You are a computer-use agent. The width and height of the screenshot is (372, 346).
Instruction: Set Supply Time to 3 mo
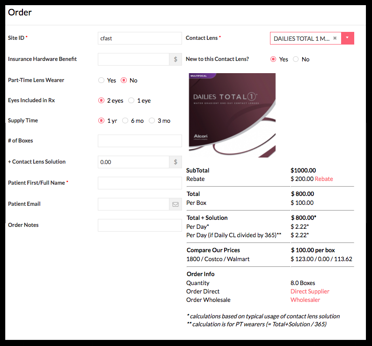(x=152, y=120)
